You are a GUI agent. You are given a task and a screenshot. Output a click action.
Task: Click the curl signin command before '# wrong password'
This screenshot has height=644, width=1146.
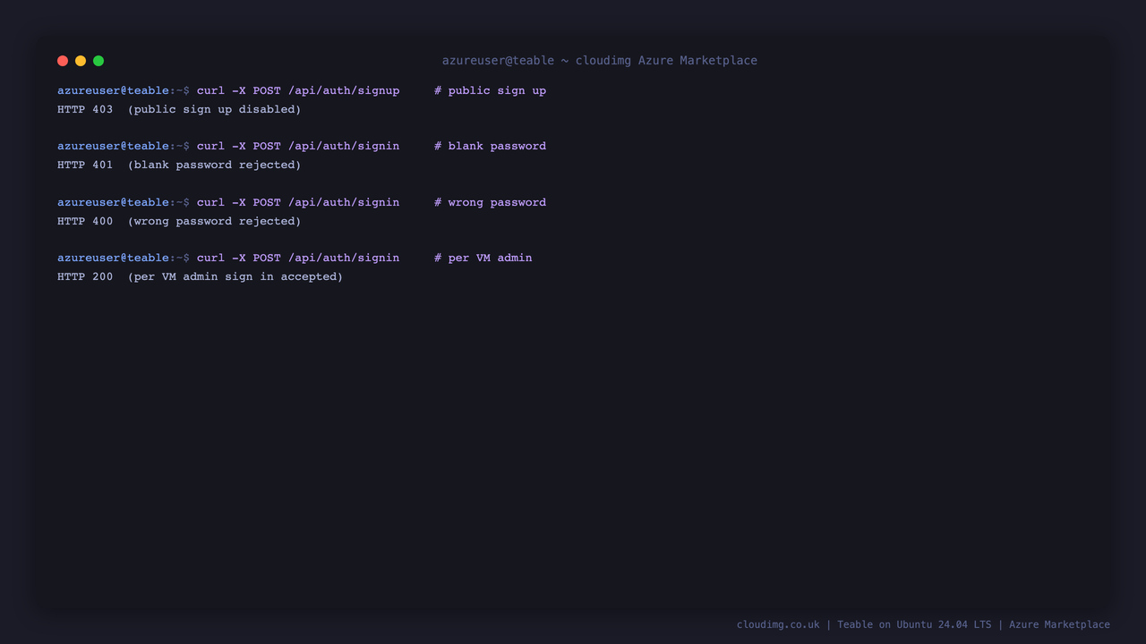click(298, 202)
